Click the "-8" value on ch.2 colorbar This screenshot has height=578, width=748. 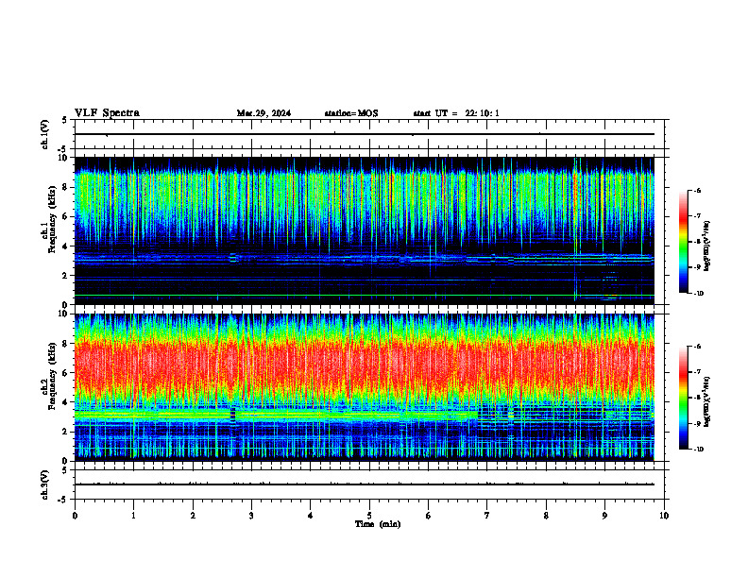[697, 398]
